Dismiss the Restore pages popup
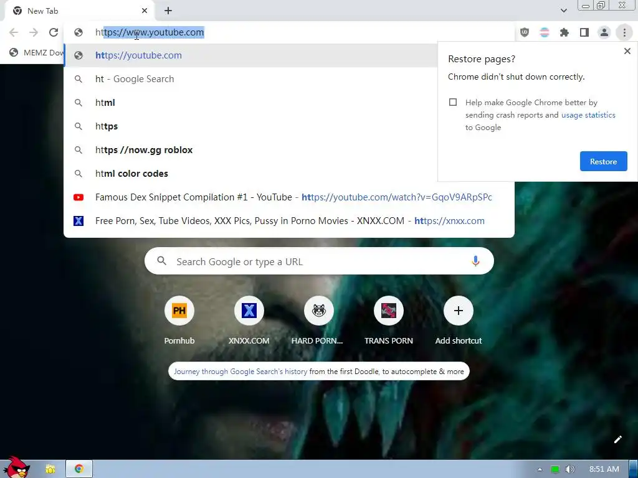Screen dimensions: 638x478 tap(627, 51)
